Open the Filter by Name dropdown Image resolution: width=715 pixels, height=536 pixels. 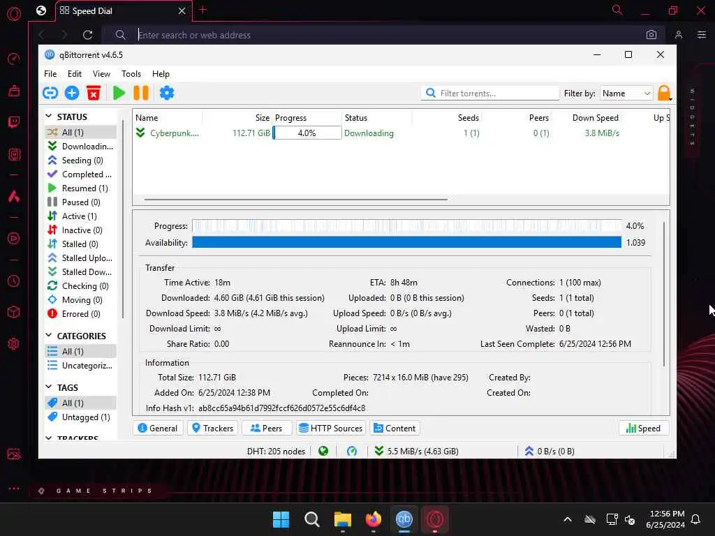pyautogui.click(x=626, y=93)
